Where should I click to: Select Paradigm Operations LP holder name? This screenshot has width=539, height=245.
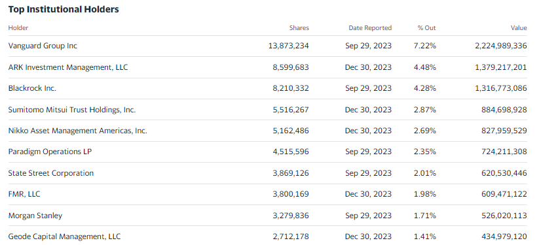pyautogui.click(x=50, y=152)
